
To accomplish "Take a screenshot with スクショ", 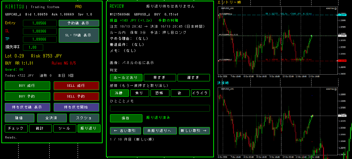I will (x=84, y=118).
